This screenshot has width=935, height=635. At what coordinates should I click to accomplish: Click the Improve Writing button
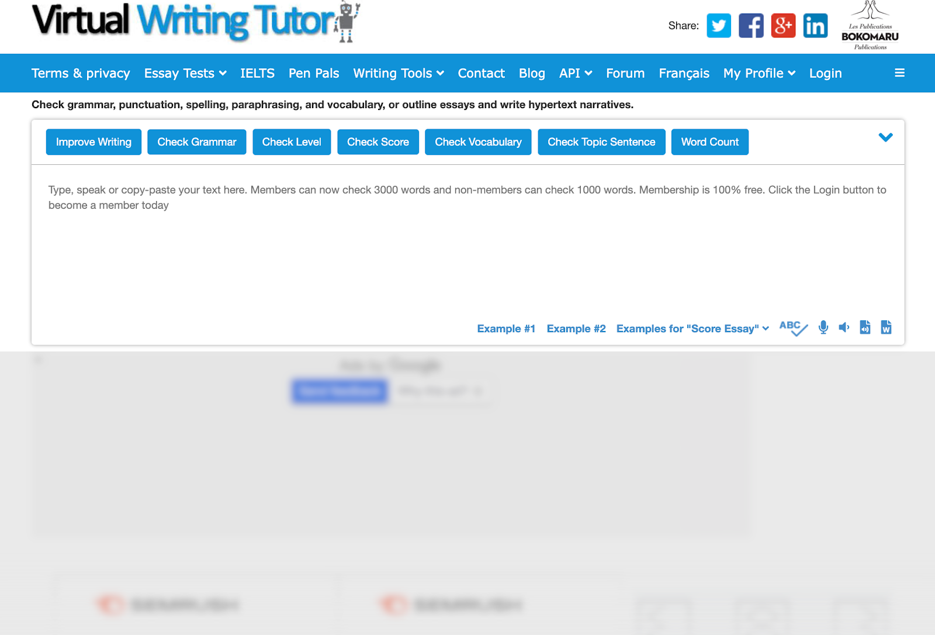(x=93, y=142)
